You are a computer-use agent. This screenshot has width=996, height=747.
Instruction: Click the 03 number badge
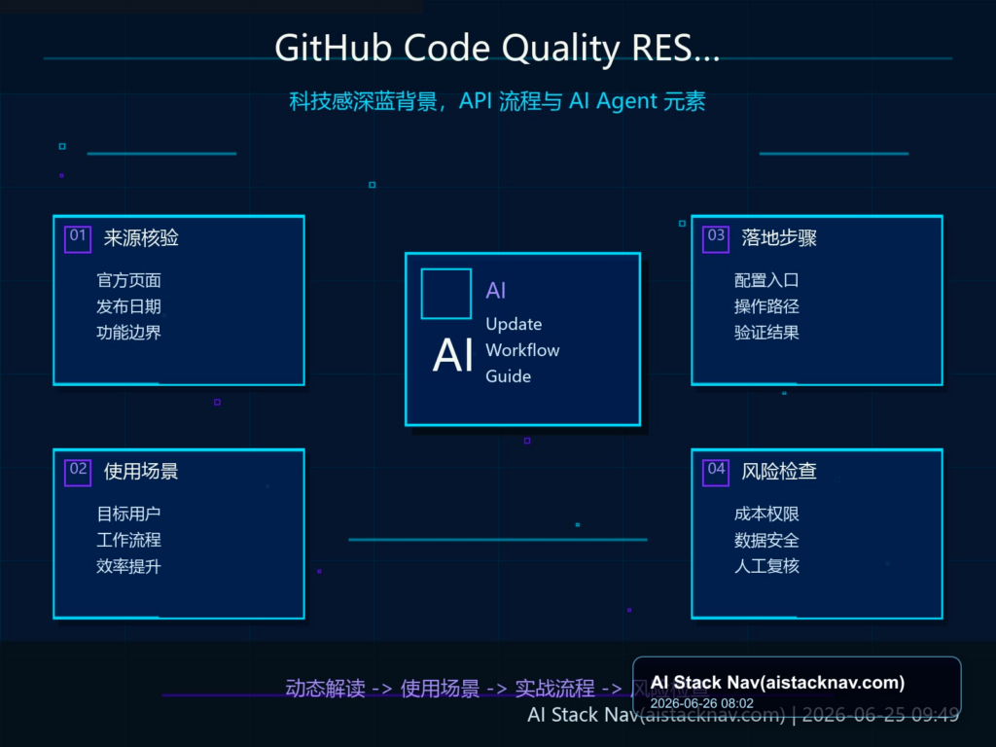(715, 239)
